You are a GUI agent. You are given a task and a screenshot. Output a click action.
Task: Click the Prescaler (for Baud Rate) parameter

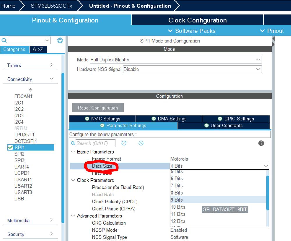pyautogui.click(x=118, y=188)
